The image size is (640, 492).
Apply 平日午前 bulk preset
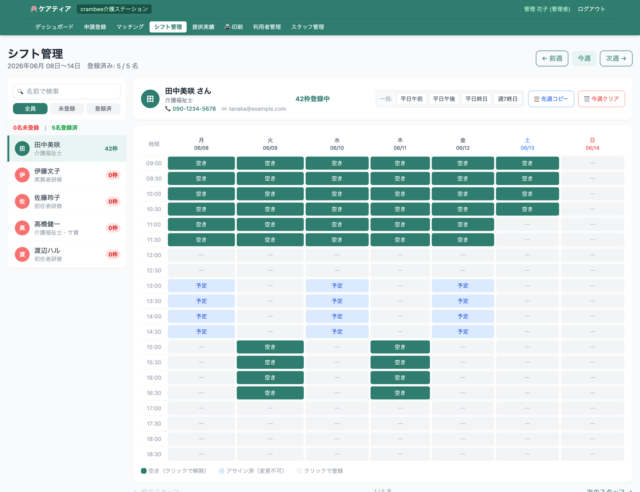click(x=412, y=99)
